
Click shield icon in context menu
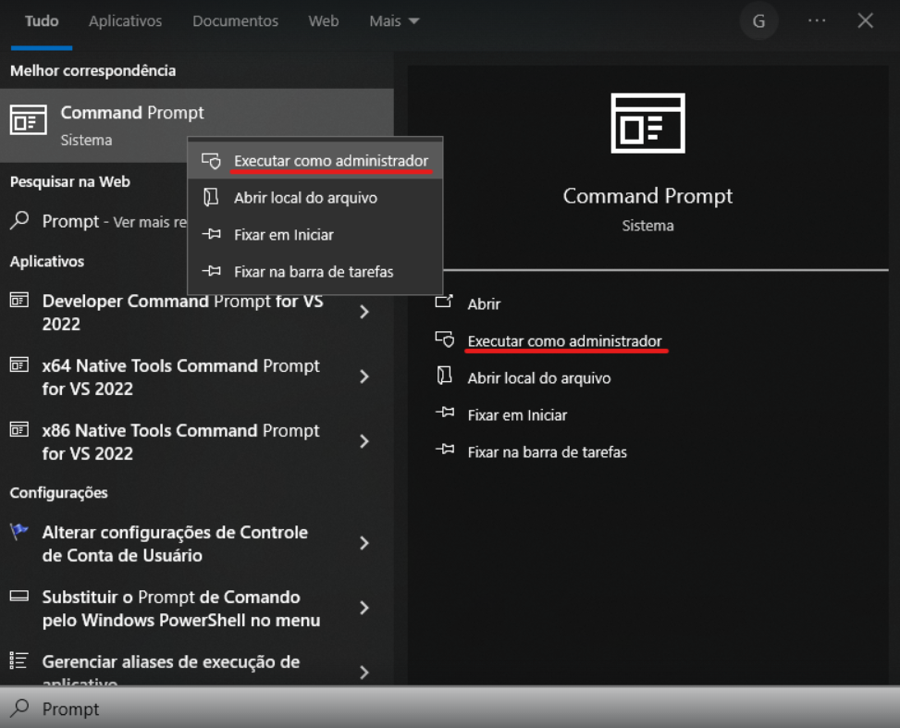(211, 161)
